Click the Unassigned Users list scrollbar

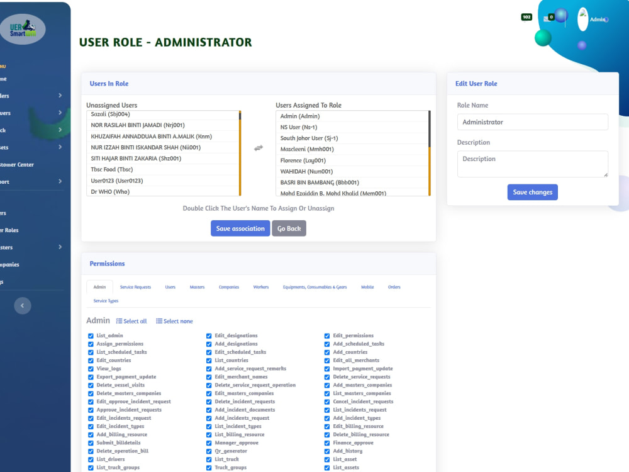pyautogui.click(x=240, y=154)
